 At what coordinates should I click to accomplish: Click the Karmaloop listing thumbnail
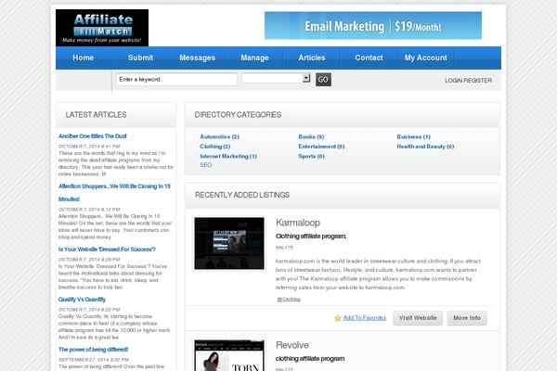229,244
